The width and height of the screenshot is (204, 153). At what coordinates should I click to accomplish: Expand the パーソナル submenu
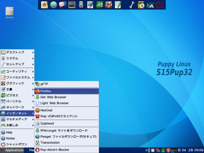[17, 101]
